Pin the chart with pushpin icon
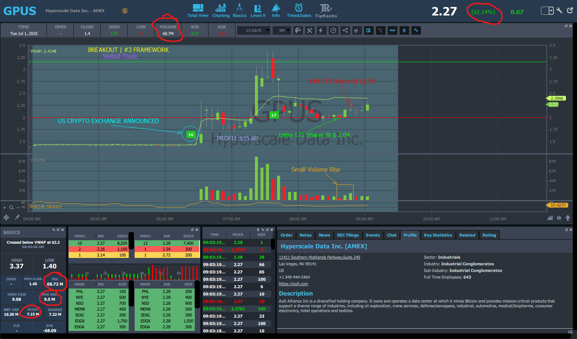 pyautogui.click(x=17, y=217)
